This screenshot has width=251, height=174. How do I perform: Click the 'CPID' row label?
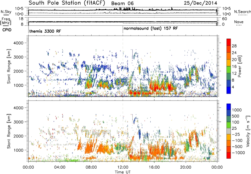tap(7, 30)
